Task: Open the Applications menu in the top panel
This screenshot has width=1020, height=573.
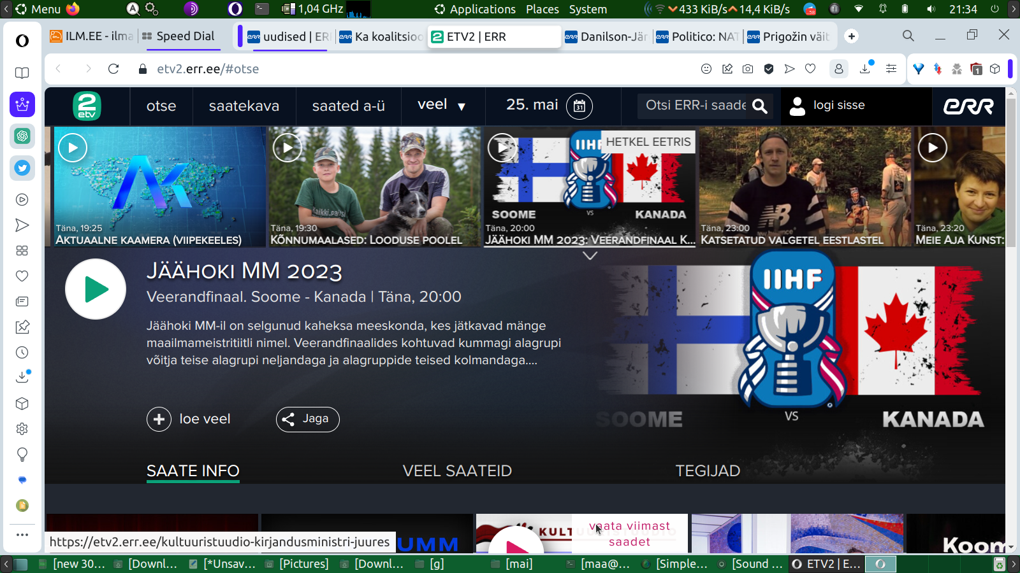Action: pyautogui.click(x=475, y=9)
